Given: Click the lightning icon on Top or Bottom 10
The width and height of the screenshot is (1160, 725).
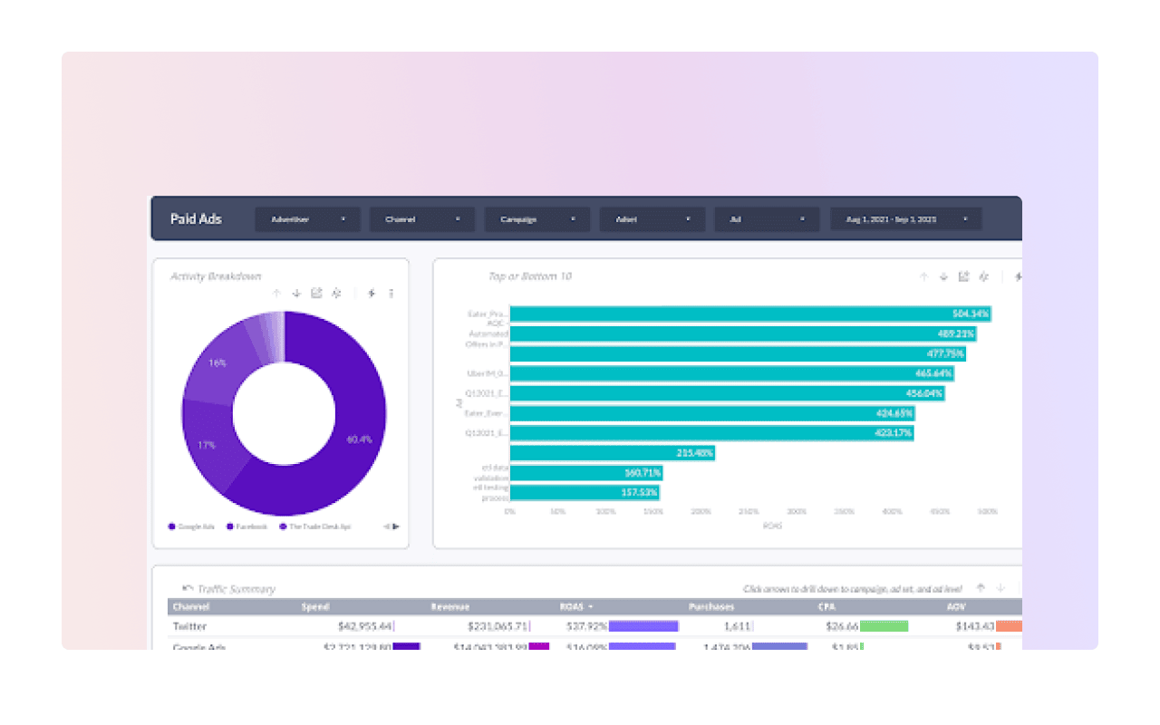Looking at the screenshot, I should click(1019, 277).
